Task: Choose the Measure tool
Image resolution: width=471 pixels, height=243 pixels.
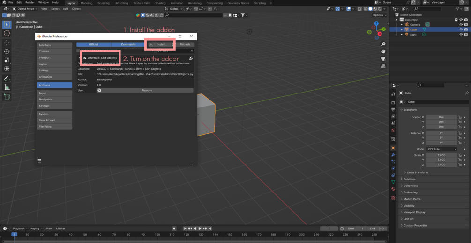Action: (7, 87)
